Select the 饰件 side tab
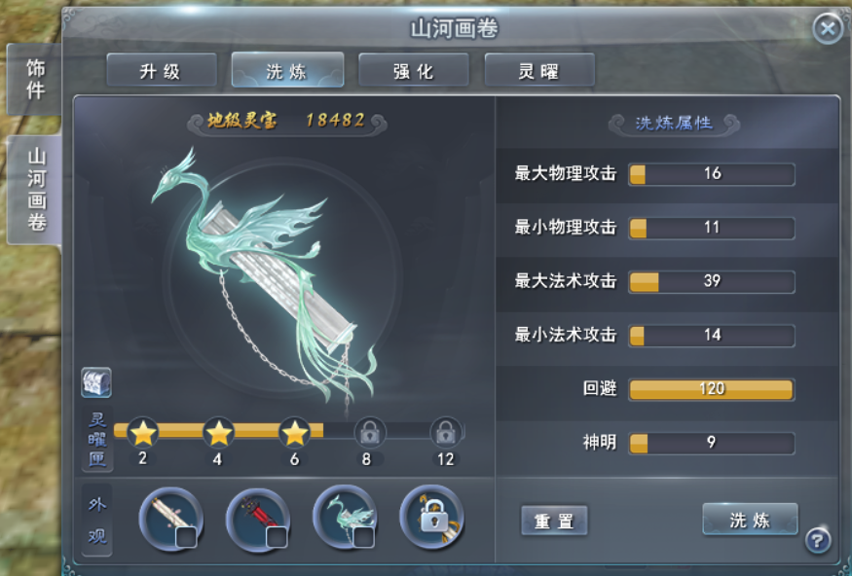The height and width of the screenshot is (576, 852). [x=35, y=79]
